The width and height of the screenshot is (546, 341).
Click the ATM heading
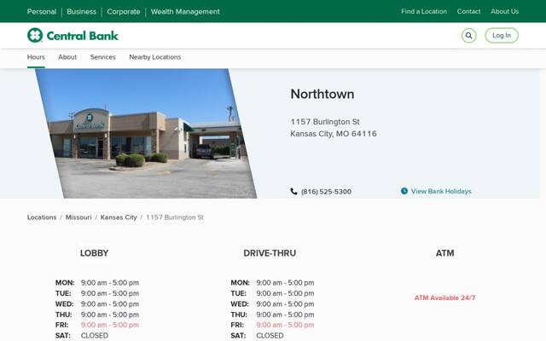[444, 253]
